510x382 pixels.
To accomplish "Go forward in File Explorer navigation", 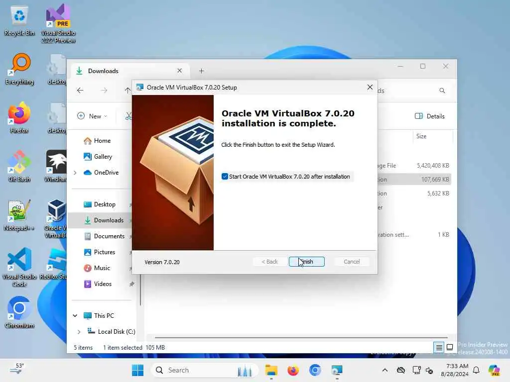I will coord(104,91).
